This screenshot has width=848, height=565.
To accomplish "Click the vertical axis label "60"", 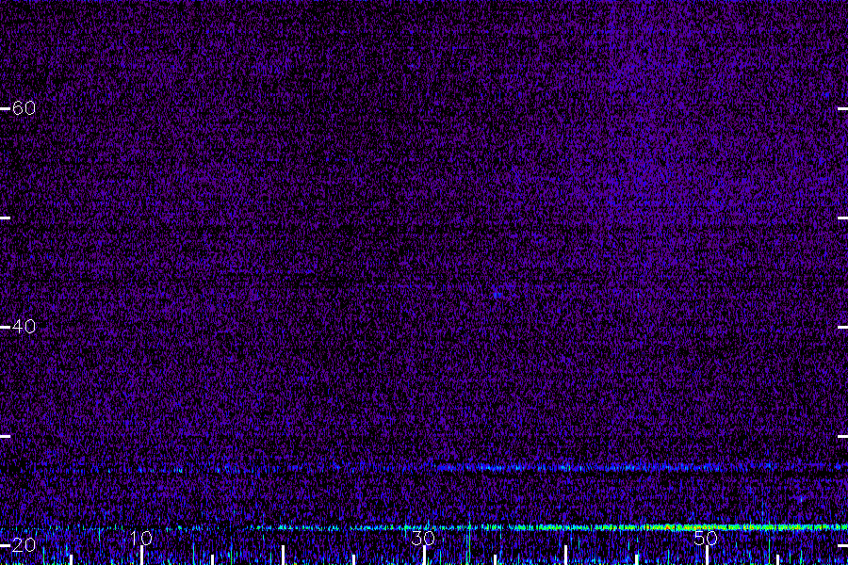I will (24, 108).
